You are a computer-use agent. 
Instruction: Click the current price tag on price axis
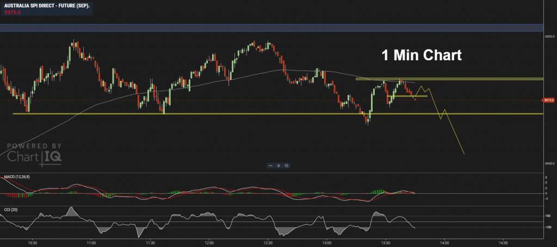pyautogui.click(x=548, y=100)
